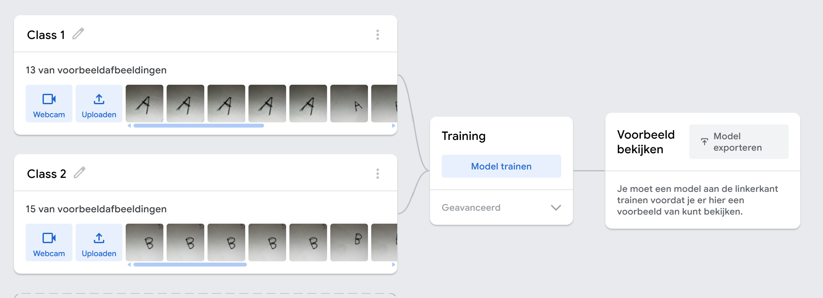Click the Class 2 title text
Image resolution: width=823 pixels, height=298 pixels.
pyautogui.click(x=46, y=174)
